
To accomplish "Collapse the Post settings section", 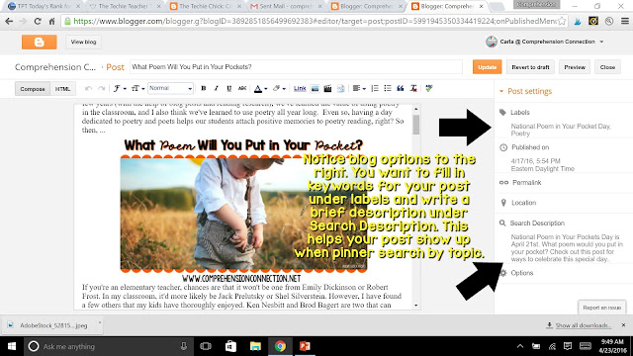I will click(525, 91).
